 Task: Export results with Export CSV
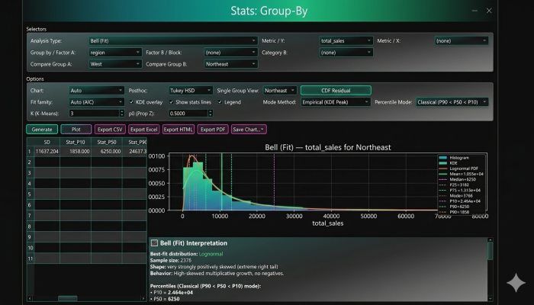(x=109, y=130)
